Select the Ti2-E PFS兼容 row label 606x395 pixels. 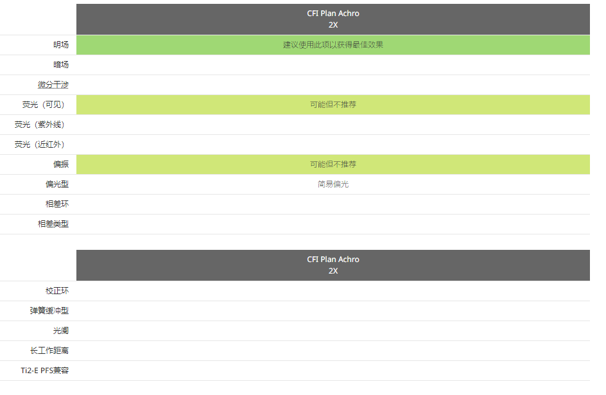click(x=44, y=371)
